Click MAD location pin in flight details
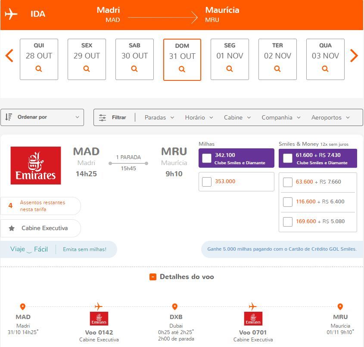The image size is (364, 347). coord(23,307)
